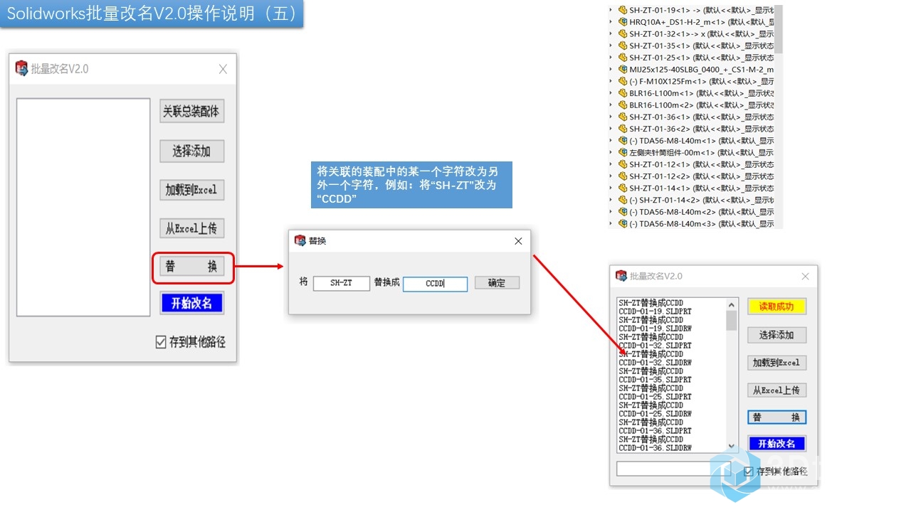Click the SH-ZT source text field
Image resolution: width=911 pixels, height=512 pixels.
point(342,283)
